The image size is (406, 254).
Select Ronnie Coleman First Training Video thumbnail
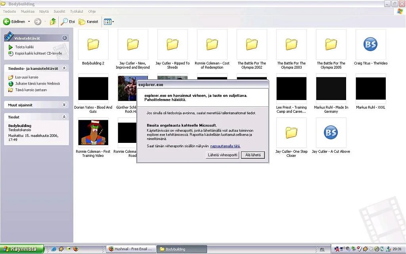pos(93,133)
